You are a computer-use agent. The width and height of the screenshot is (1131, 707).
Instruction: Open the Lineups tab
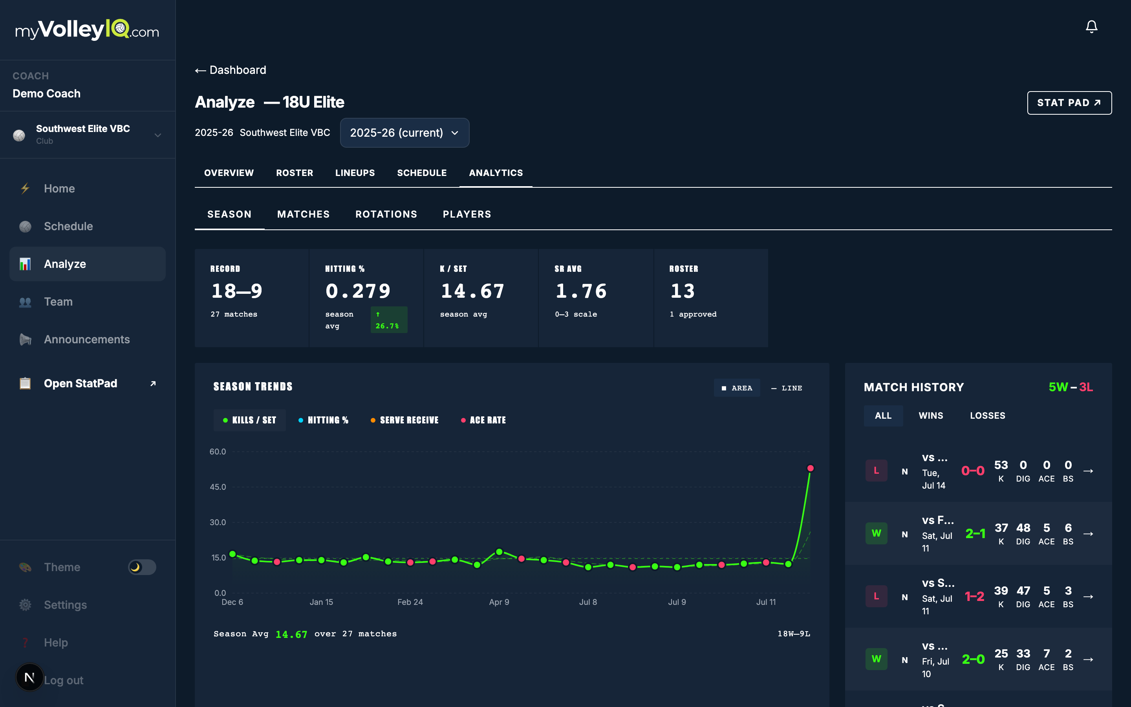pyautogui.click(x=355, y=173)
